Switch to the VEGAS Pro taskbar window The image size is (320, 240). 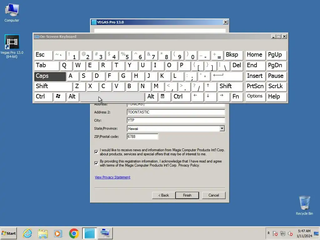coord(90,233)
